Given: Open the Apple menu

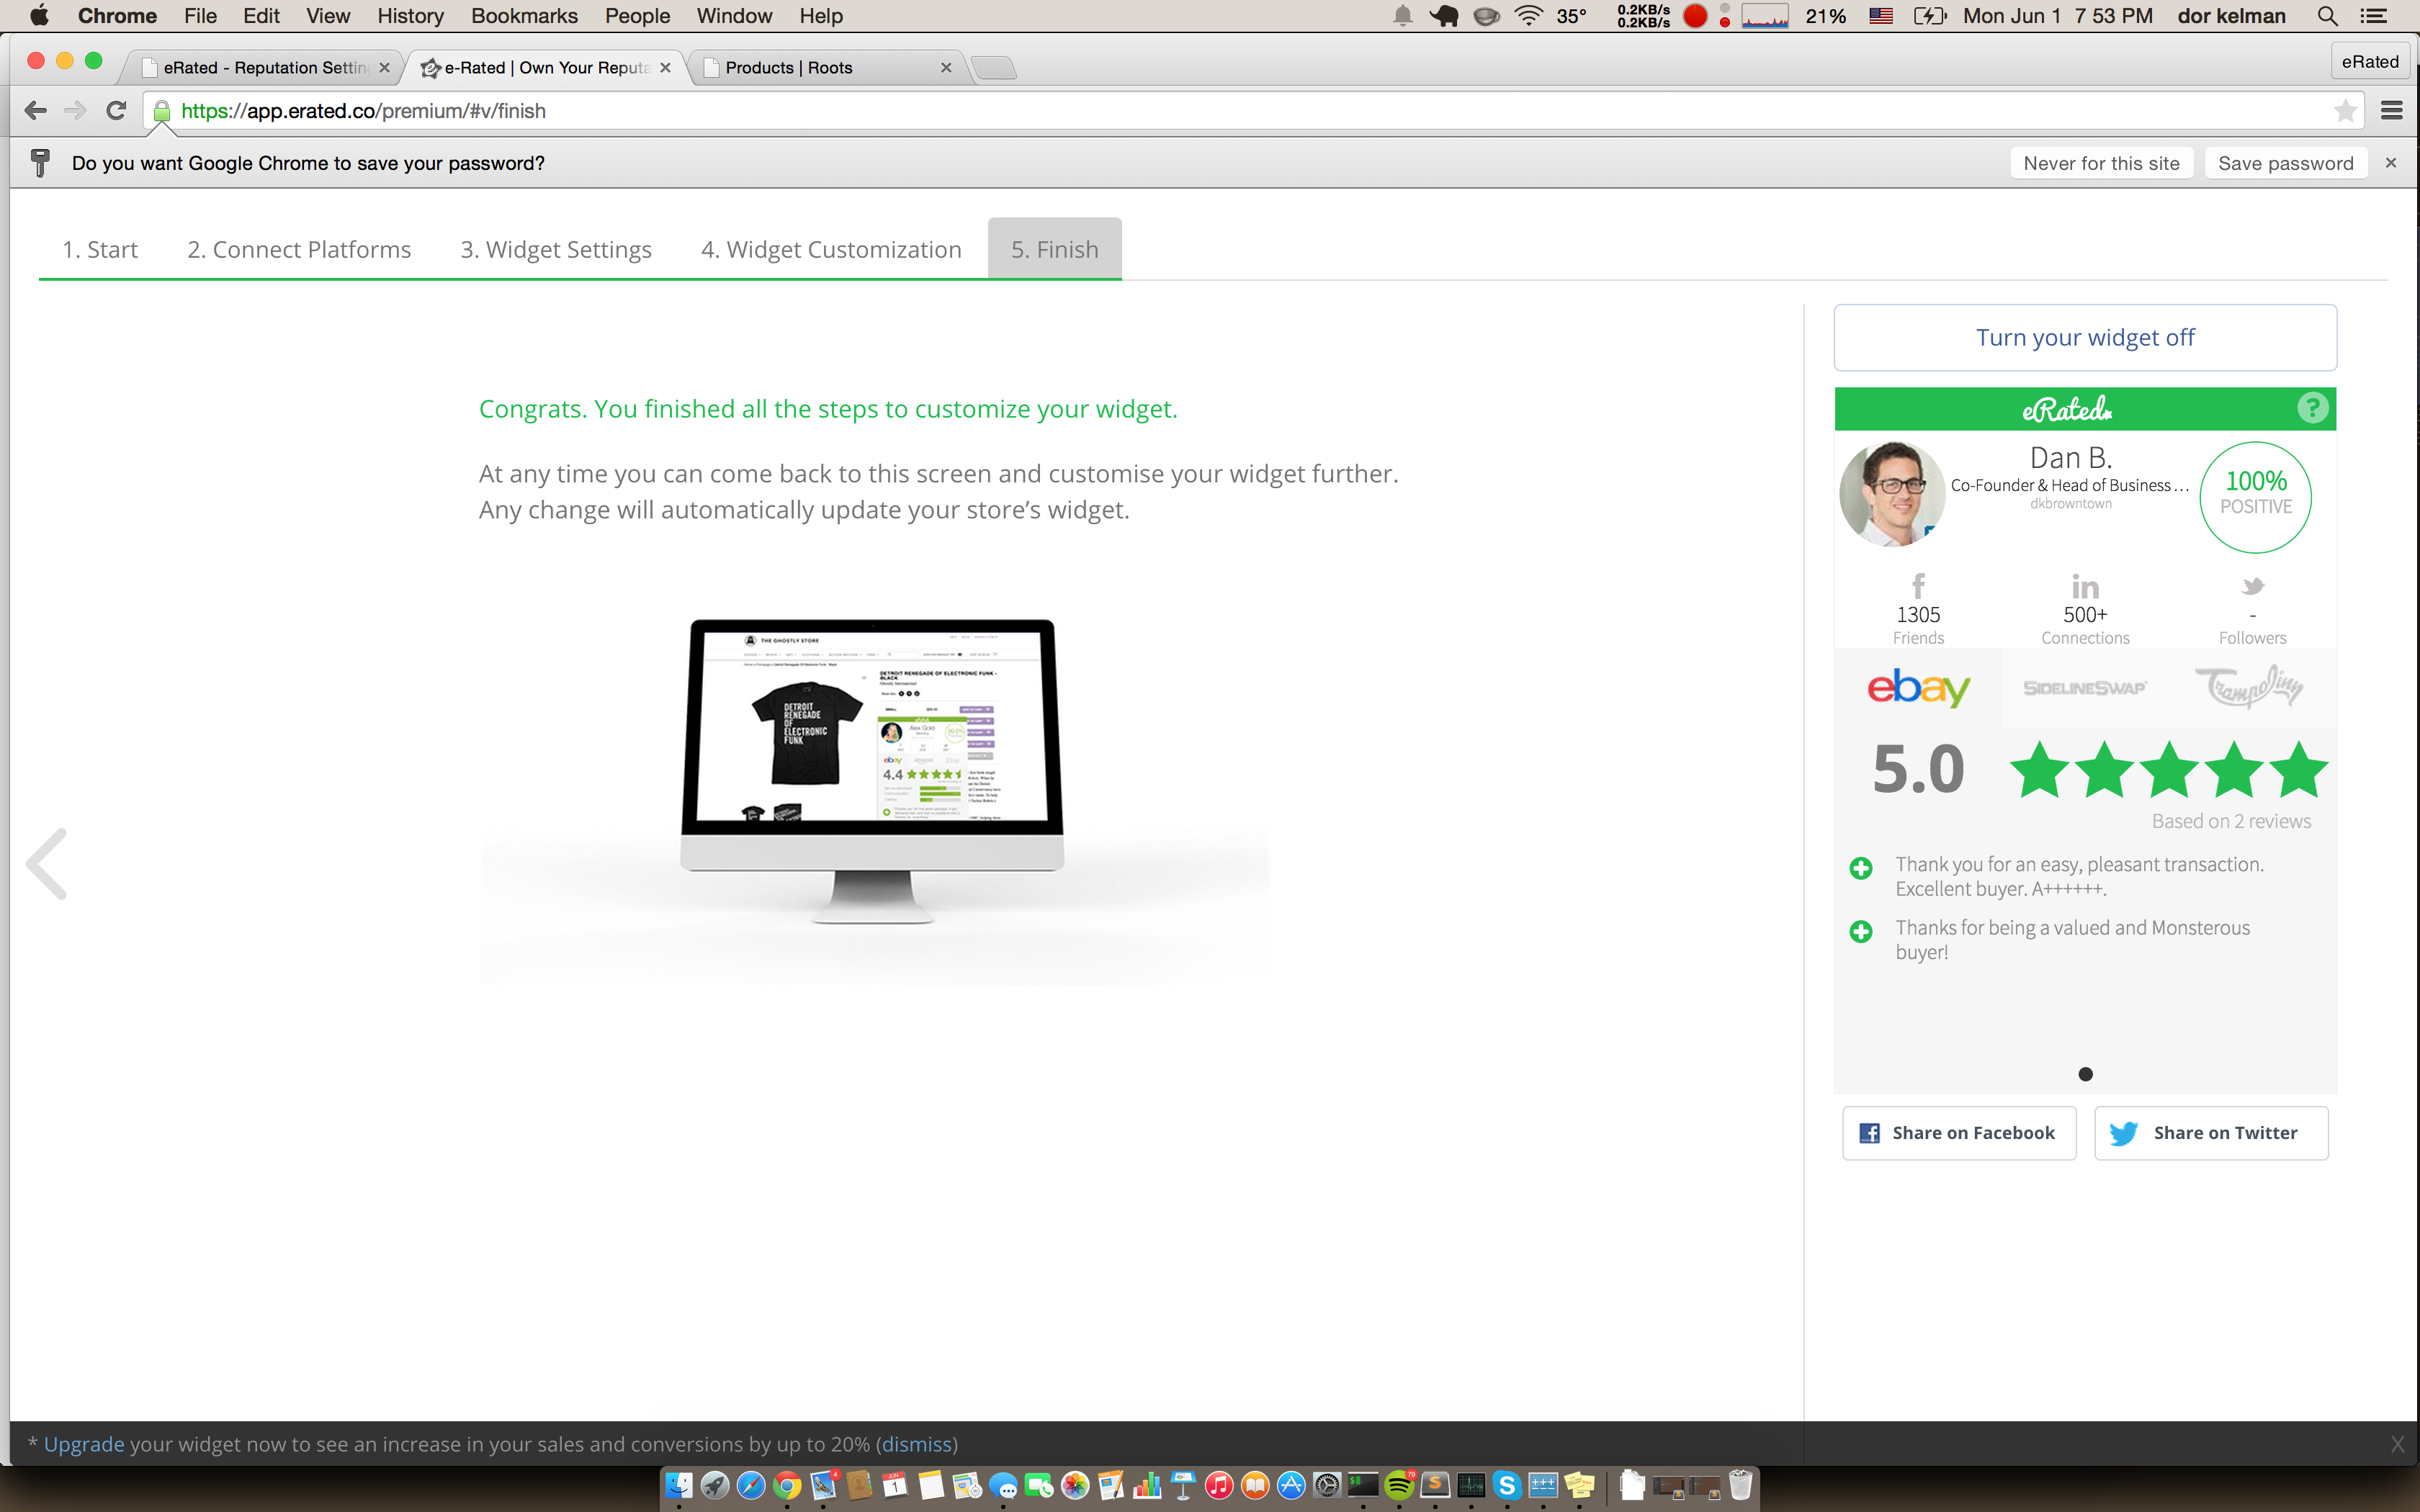Looking at the screenshot, I should [x=39, y=16].
